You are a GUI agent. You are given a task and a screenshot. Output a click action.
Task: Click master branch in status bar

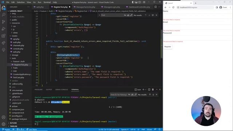6,130
